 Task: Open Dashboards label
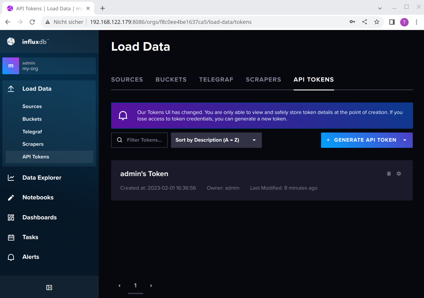pyautogui.click(x=40, y=217)
